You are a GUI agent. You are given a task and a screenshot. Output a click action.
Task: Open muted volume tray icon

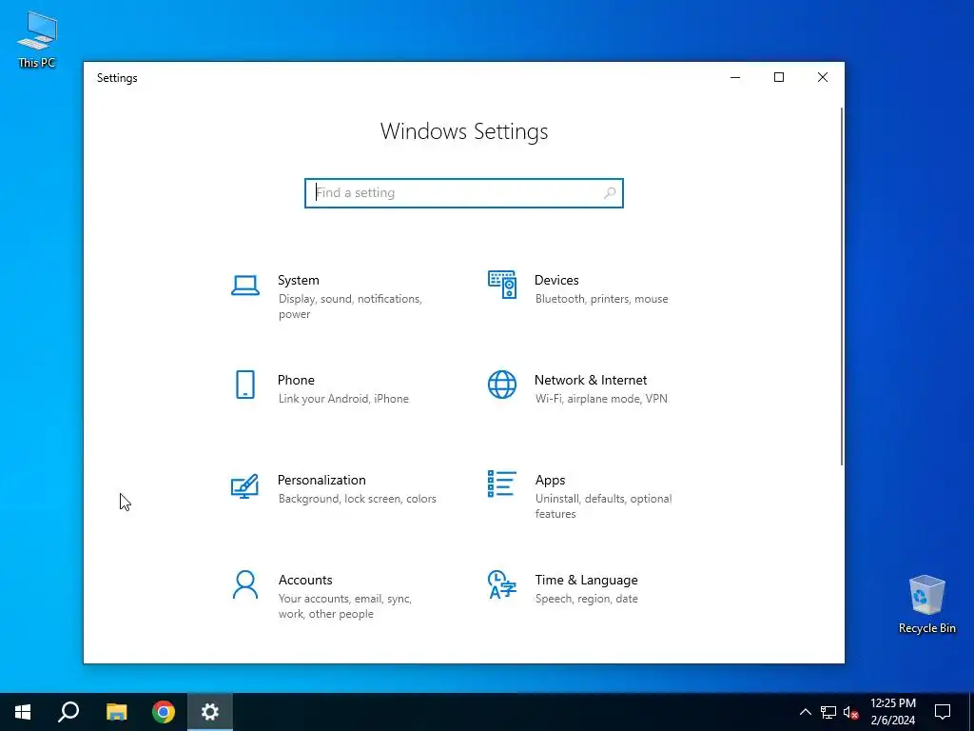(x=851, y=712)
